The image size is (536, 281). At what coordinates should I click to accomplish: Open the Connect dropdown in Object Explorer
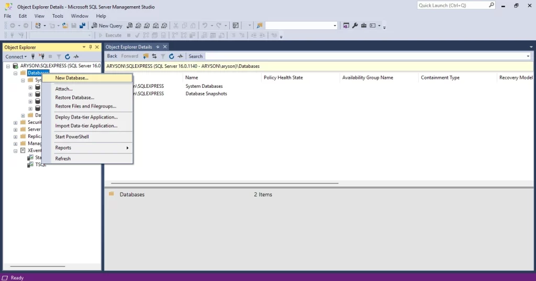[x=16, y=56]
